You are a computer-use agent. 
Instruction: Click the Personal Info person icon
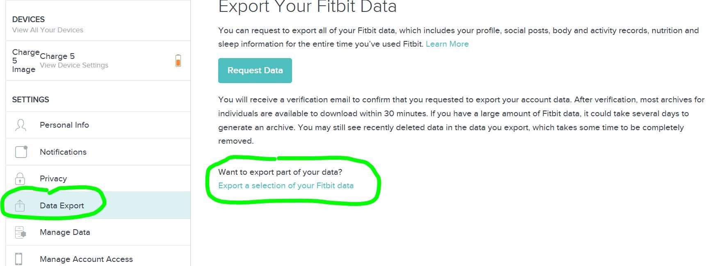point(21,125)
